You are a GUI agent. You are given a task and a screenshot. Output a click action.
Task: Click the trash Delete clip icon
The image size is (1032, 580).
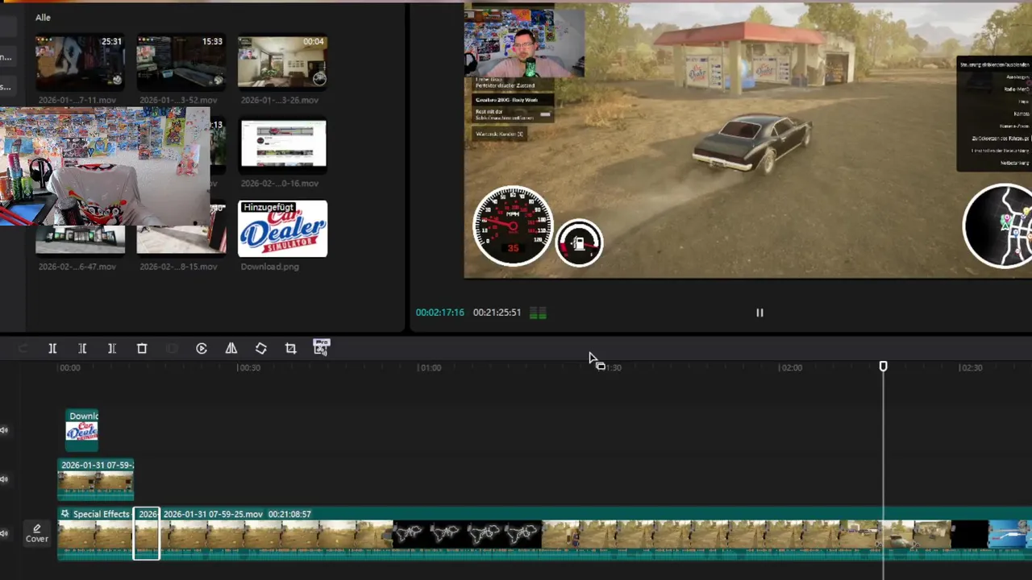(142, 348)
